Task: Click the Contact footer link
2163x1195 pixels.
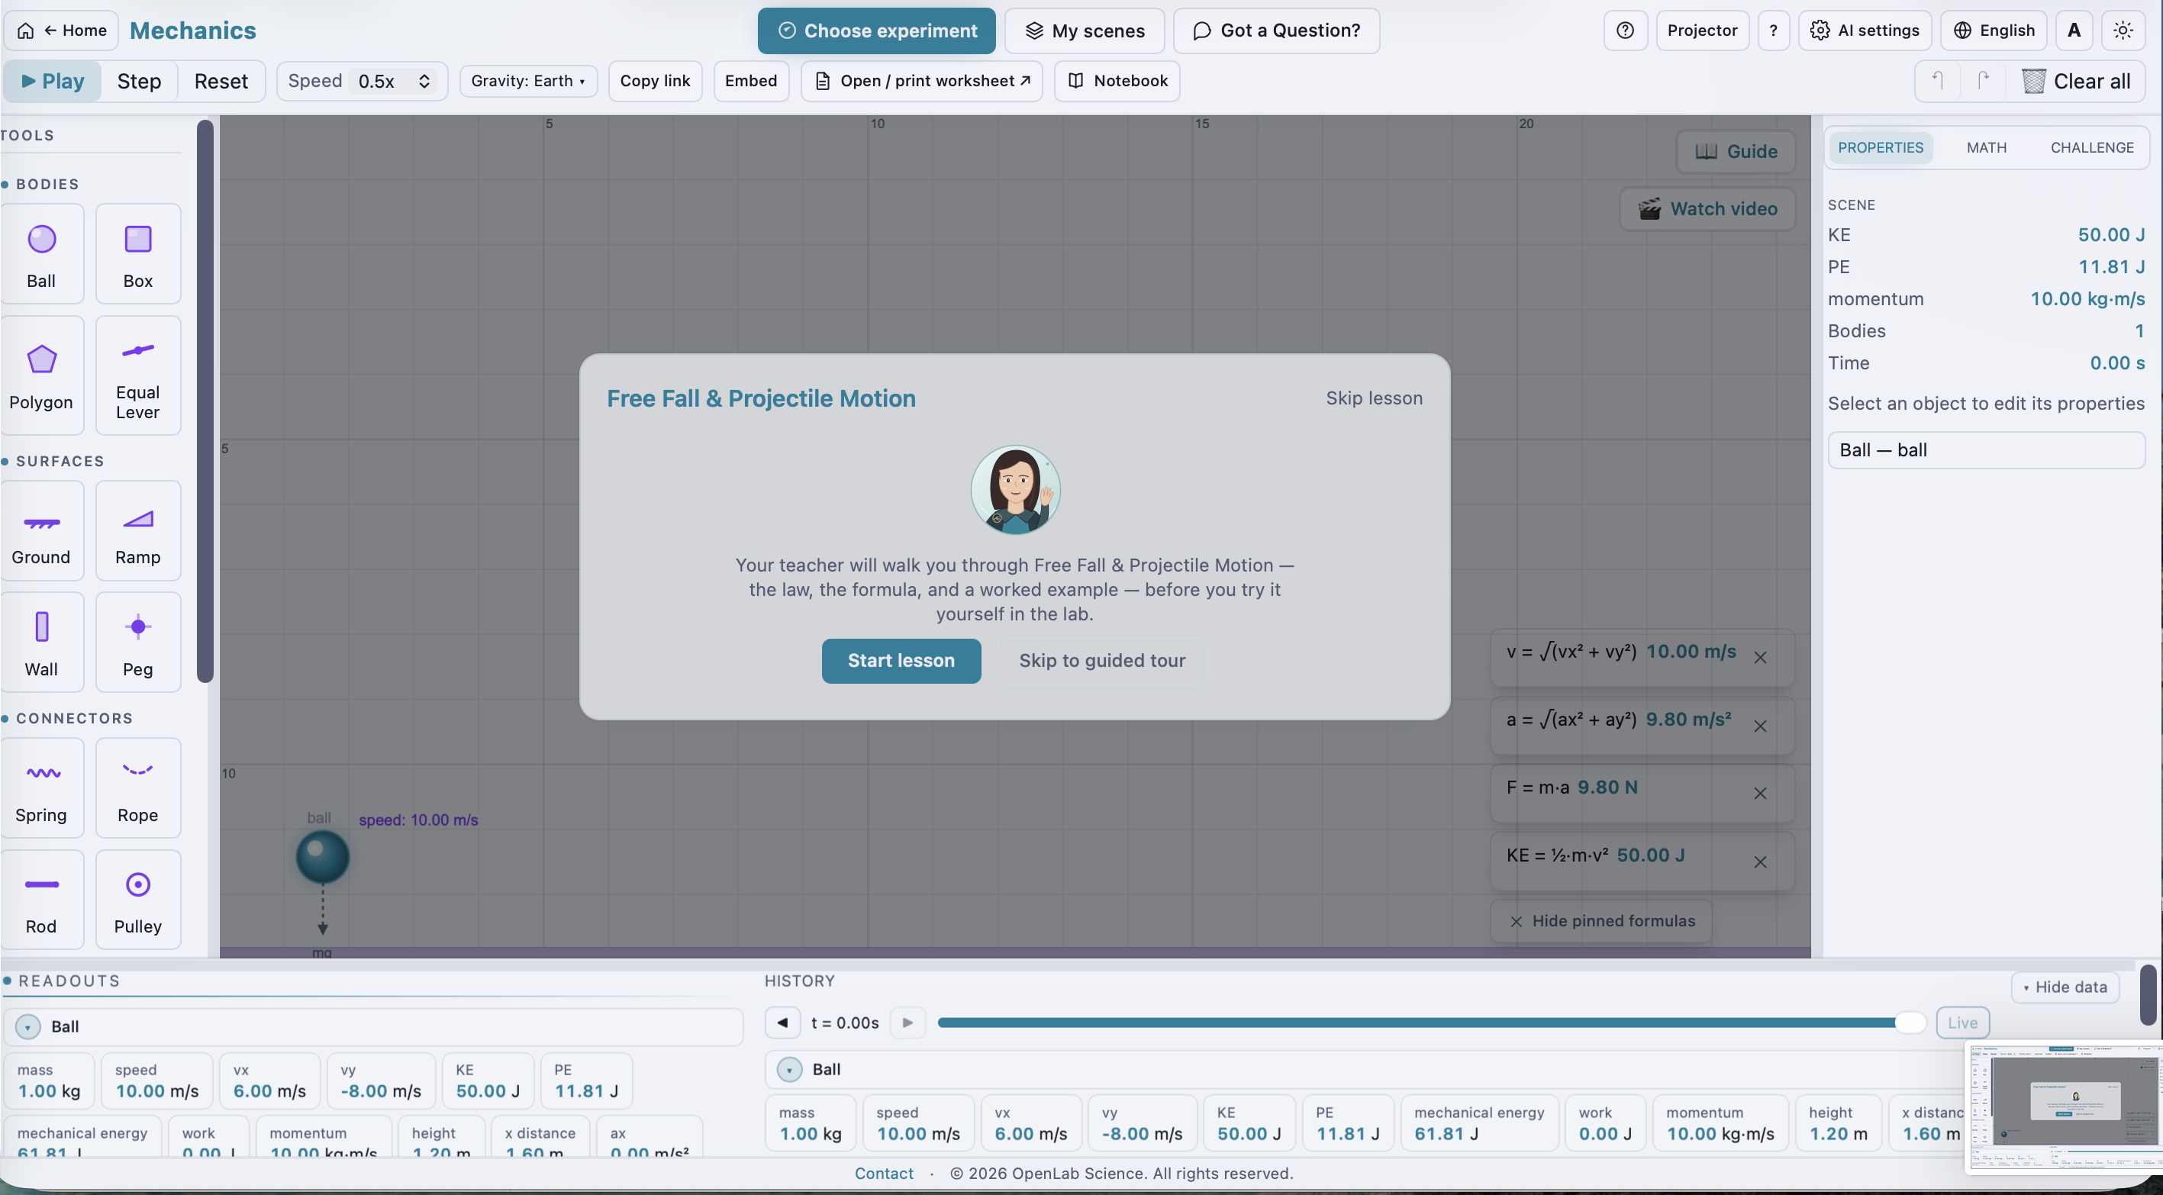Action: tap(883, 1173)
